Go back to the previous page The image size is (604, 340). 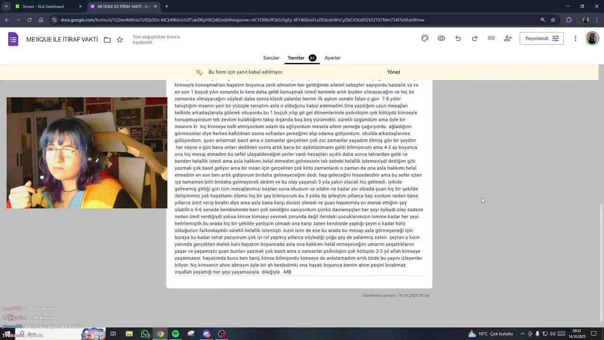7,20
